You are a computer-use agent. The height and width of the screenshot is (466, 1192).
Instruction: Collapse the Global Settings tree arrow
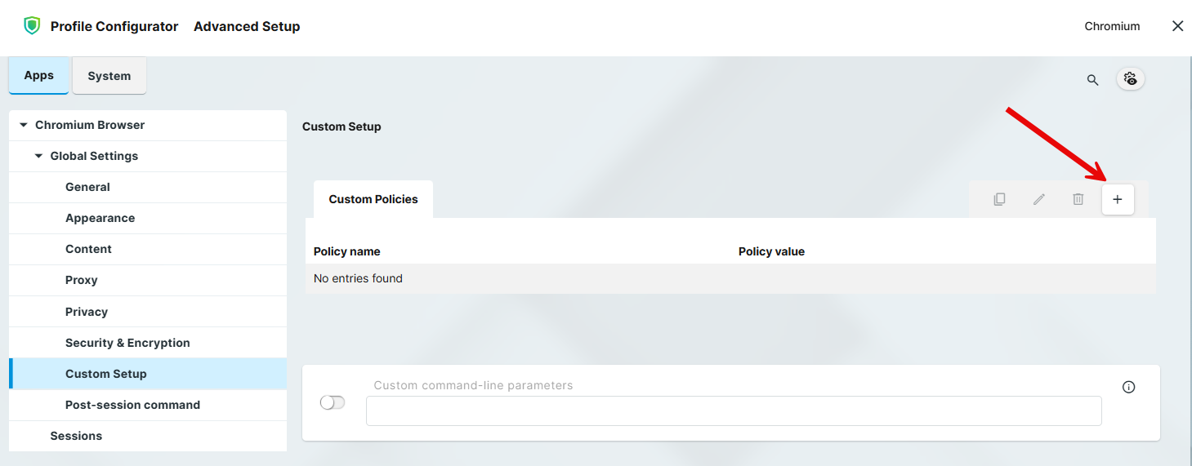(x=38, y=156)
